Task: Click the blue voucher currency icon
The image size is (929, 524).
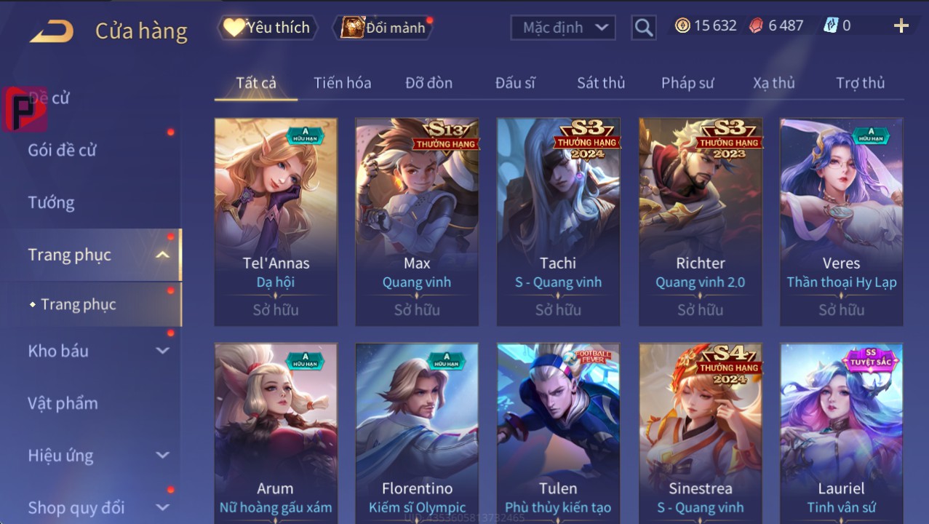Action: (831, 25)
